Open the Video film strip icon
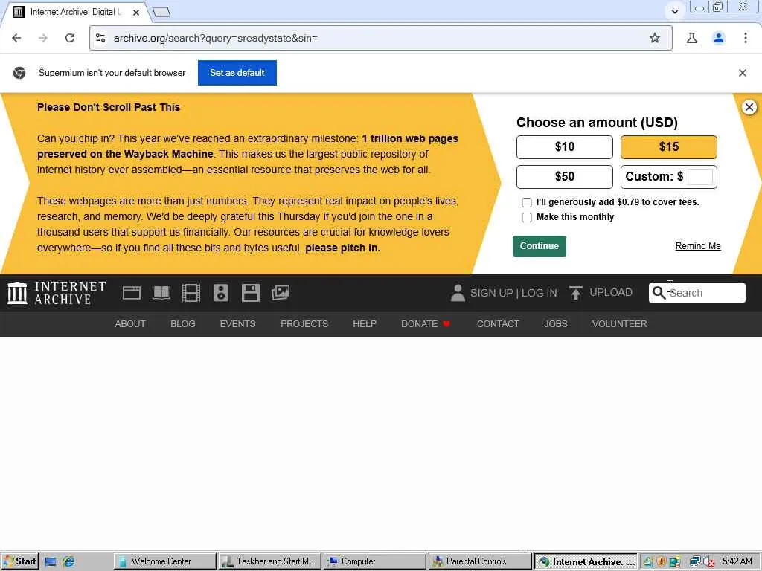The width and height of the screenshot is (762, 571). [x=191, y=293]
